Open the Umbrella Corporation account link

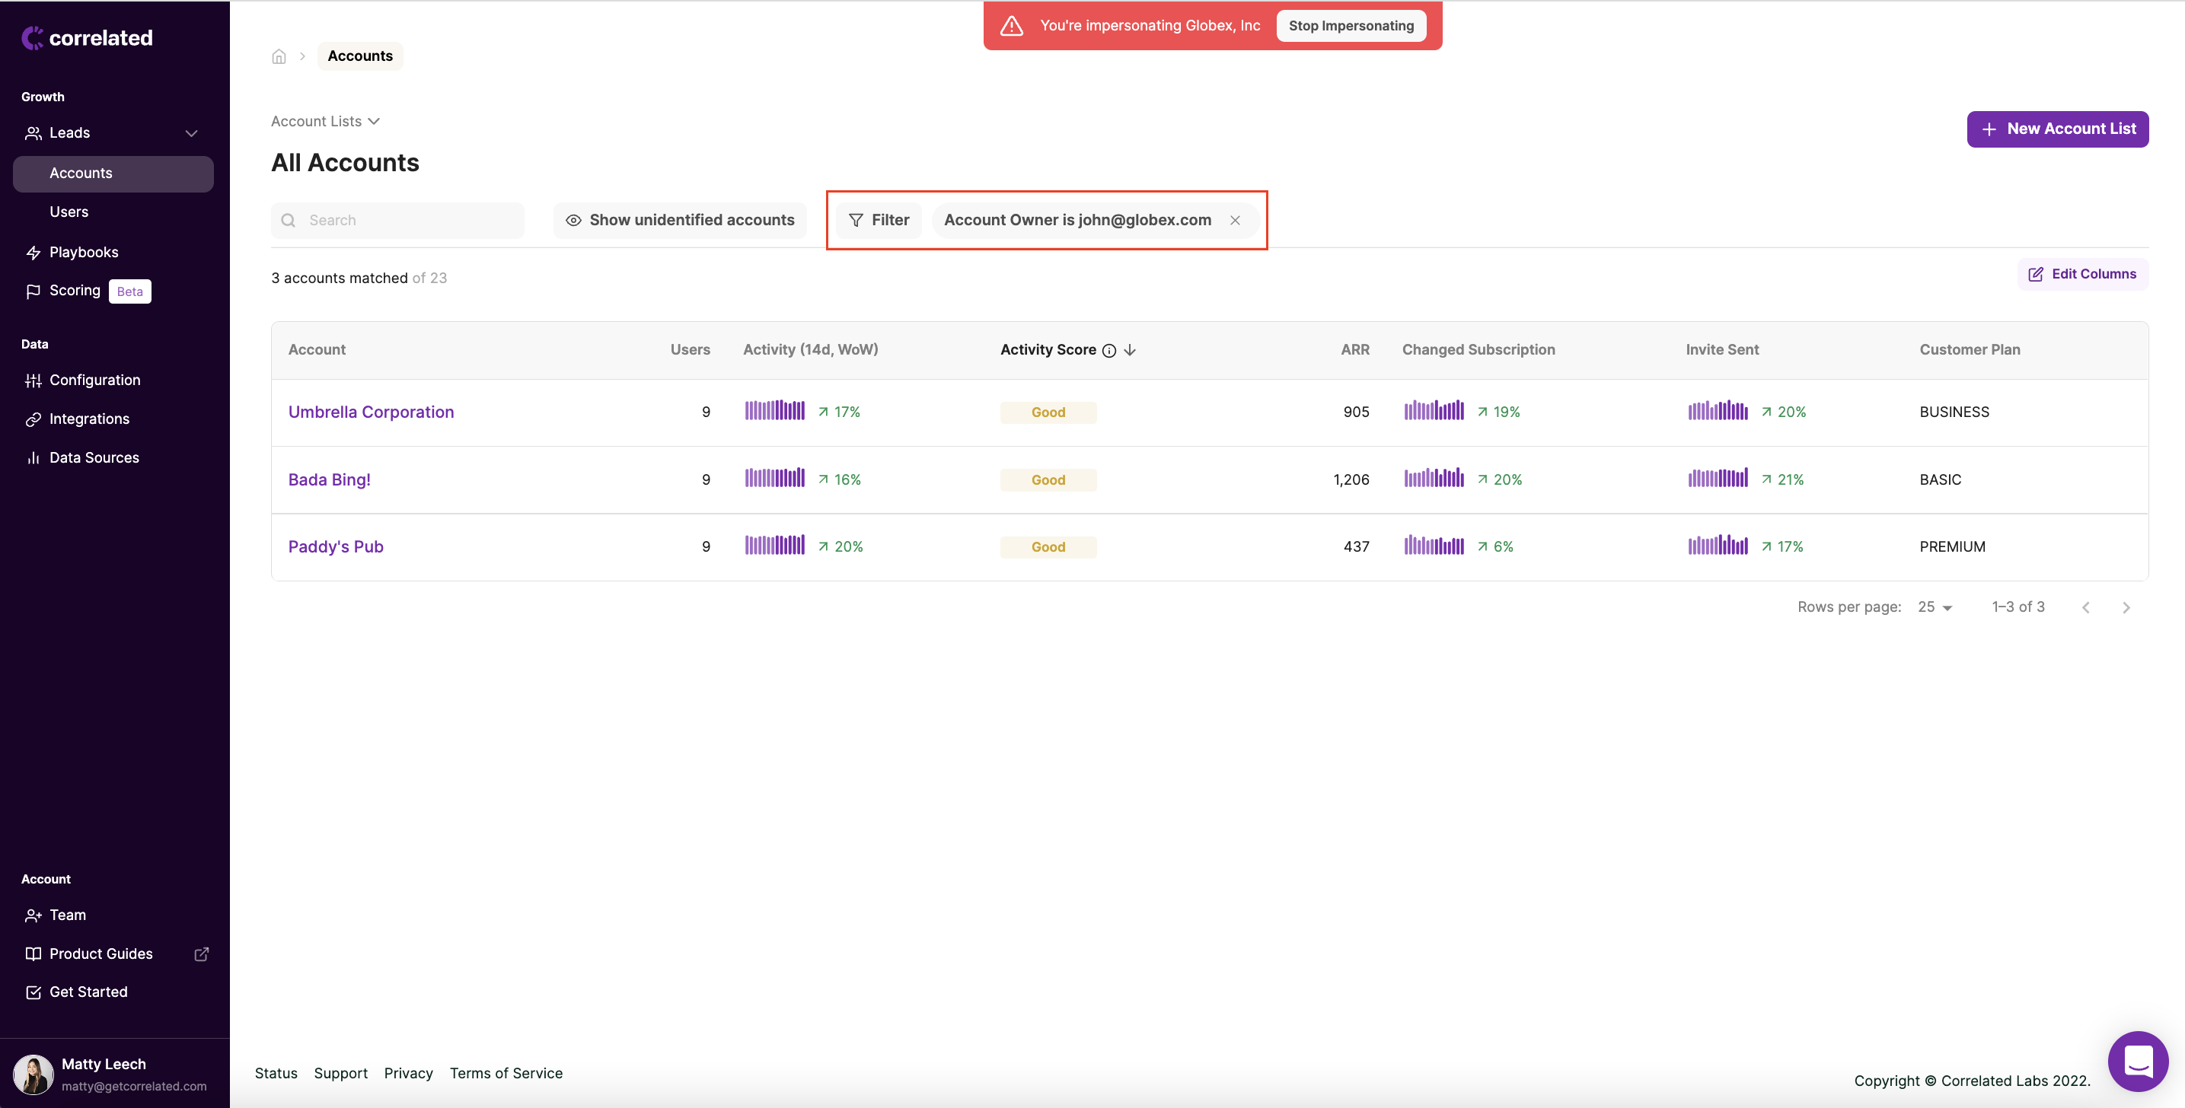371,412
